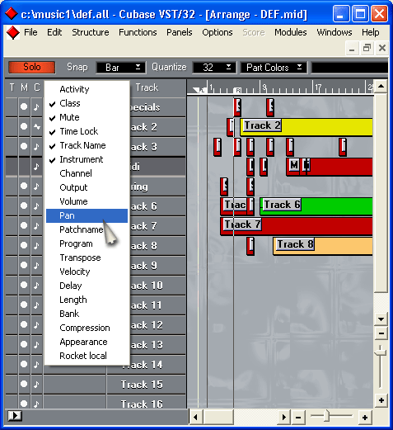Screen dimensions: 393x430
Task: Click the mute dot on Track 16 row
Action: pos(24,403)
